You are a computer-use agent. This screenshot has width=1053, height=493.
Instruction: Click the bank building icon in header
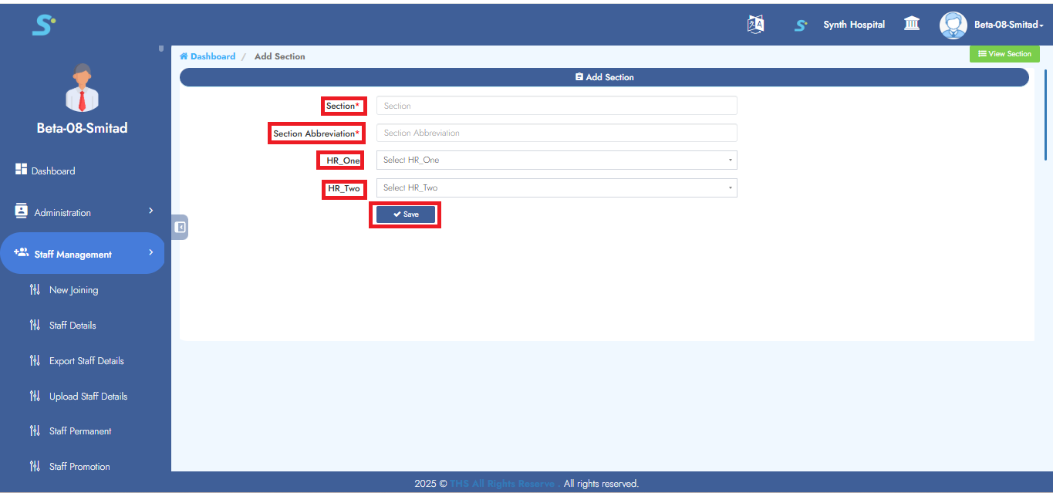pyautogui.click(x=912, y=25)
